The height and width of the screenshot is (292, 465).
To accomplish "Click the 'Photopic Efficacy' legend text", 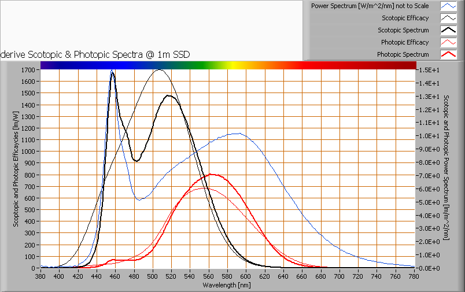I will tap(405, 42).
